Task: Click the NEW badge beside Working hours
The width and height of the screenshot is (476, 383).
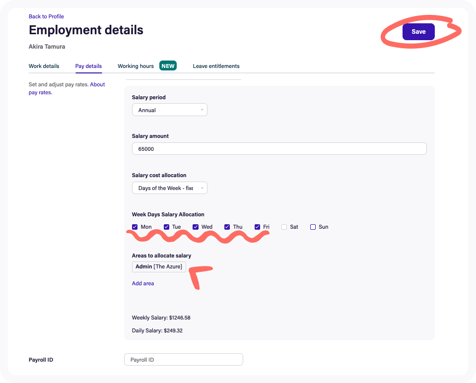Action: click(x=168, y=66)
